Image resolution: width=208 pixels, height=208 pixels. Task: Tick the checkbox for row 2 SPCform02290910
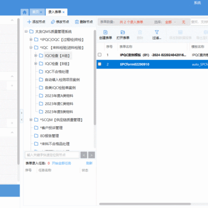point(100,64)
